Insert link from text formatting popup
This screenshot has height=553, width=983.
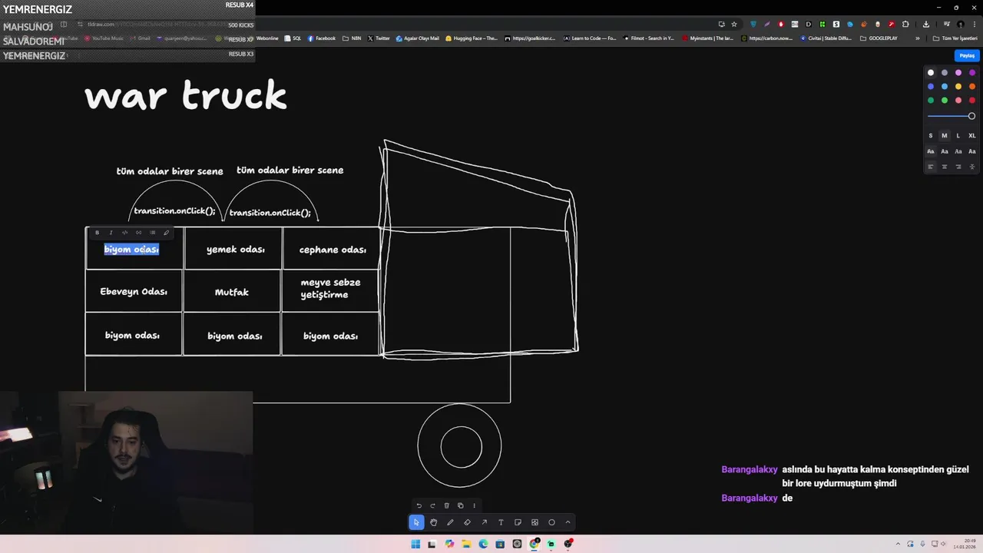(138, 233)
